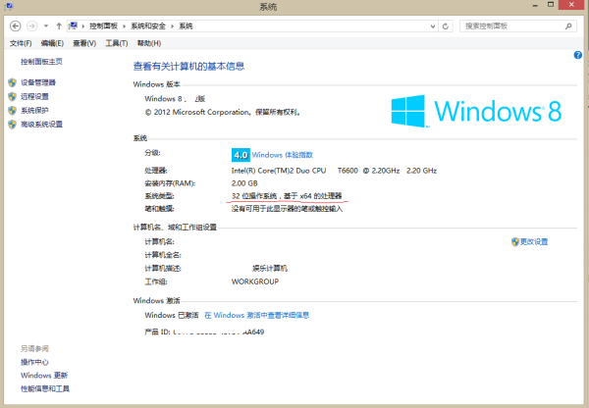Open the recent locations dropdown arrow
The height and width of the screenshot is (408, 589).
pos(46,25)
